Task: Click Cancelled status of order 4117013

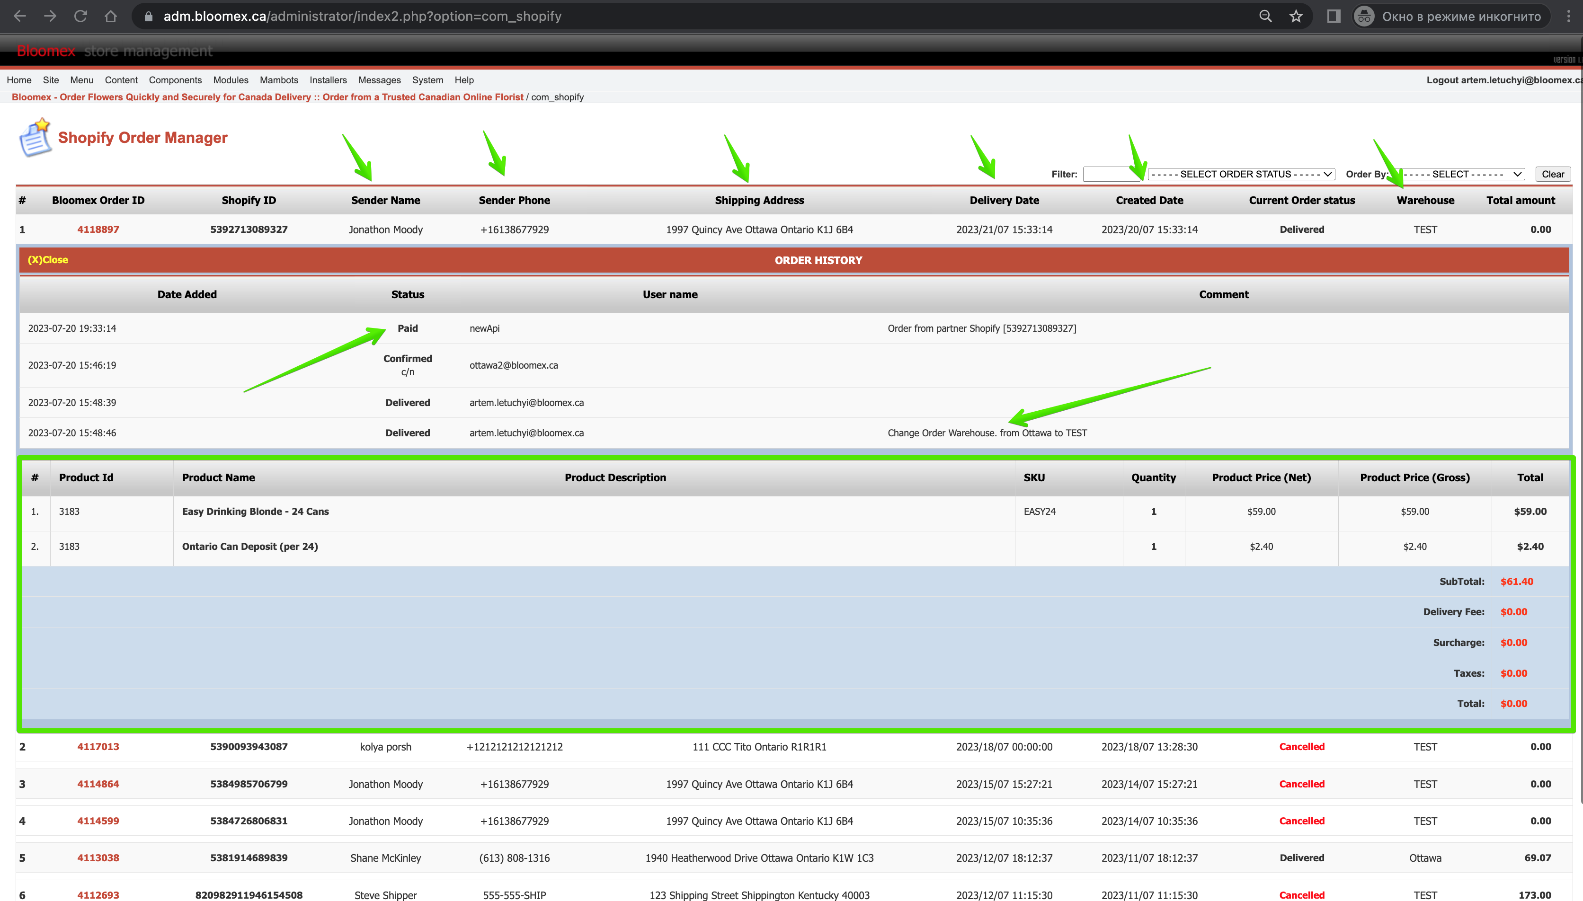Action: pos(1301,747)
